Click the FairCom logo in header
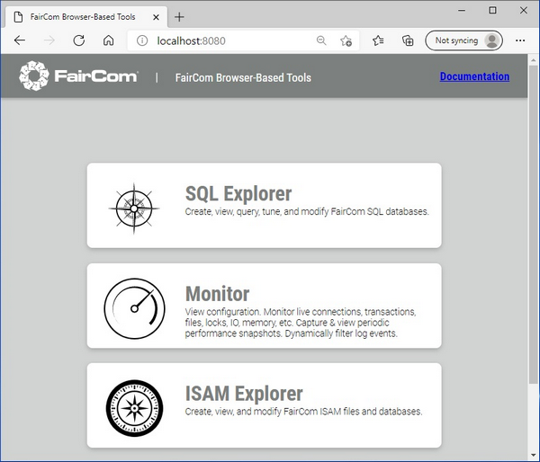This screenshot has height=462, width=540. click(79, 76)
